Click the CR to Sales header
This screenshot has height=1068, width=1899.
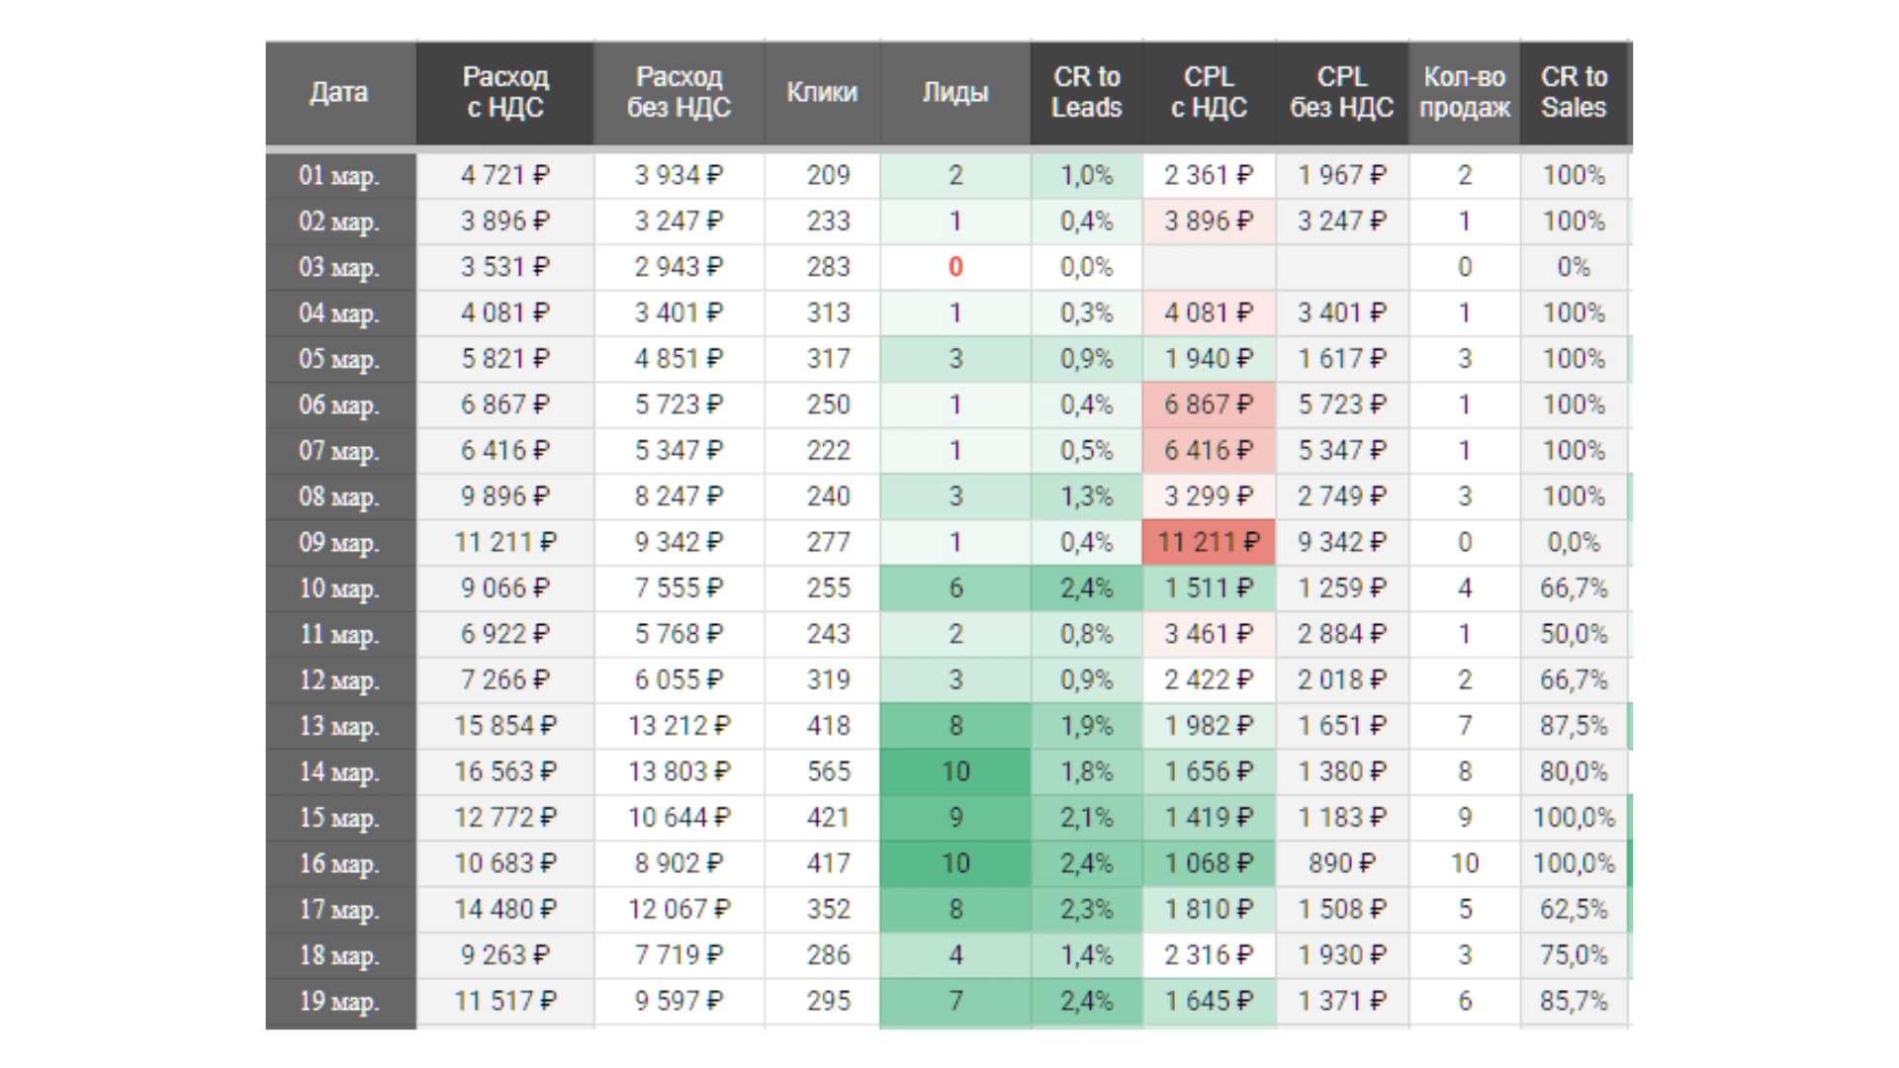pyautogui.click(x=1573, y=93)
